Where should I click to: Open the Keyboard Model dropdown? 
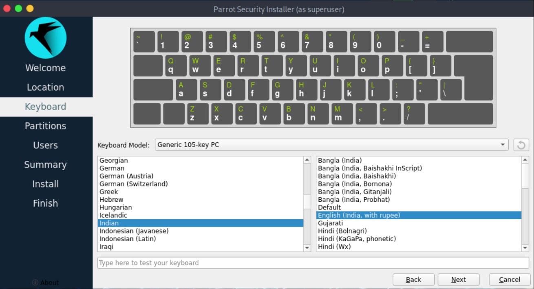pyautogui.click(x=331, y=145)
